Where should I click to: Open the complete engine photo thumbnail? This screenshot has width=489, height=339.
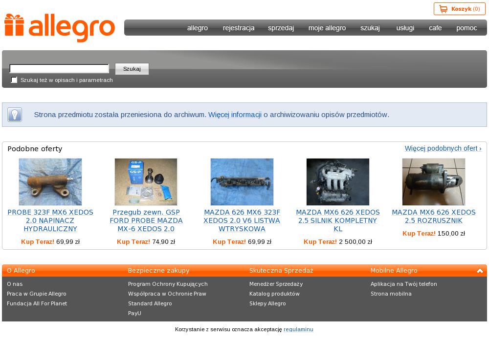pyautogui.click(x=338, y=182)
